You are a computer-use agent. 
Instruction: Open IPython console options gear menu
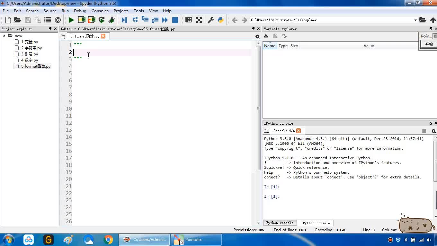point(433,131)
